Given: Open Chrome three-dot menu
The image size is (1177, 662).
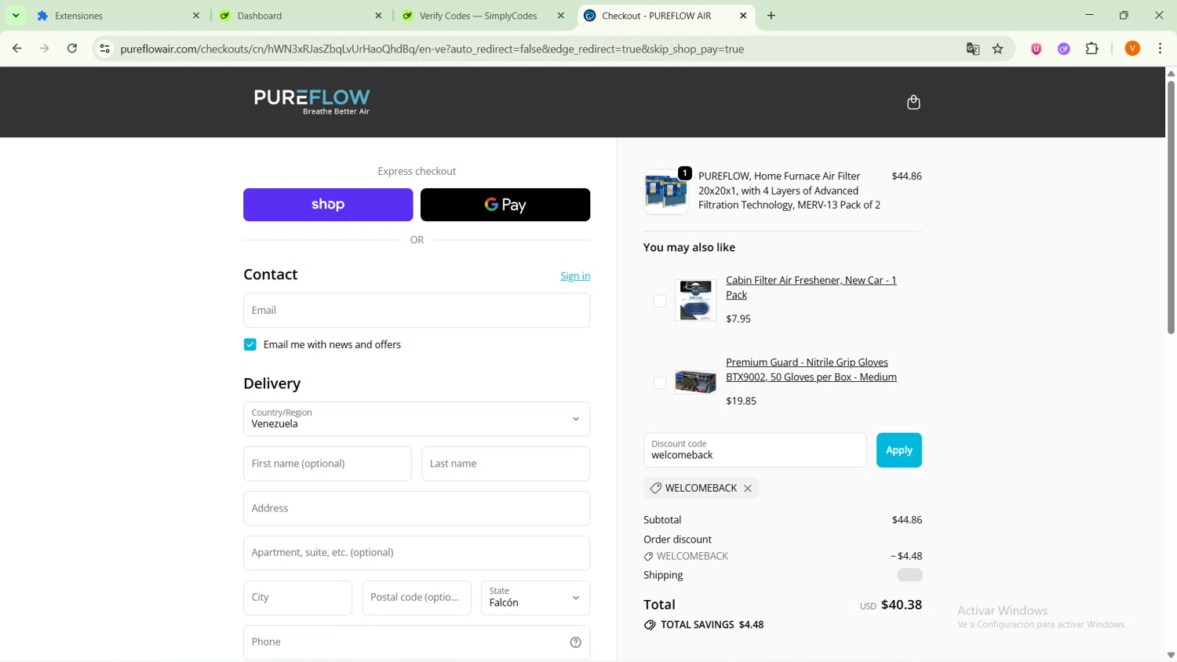Looking at the screenshot, I should coord(1161,49).
